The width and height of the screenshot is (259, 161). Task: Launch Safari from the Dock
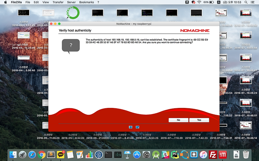point(32,155)
